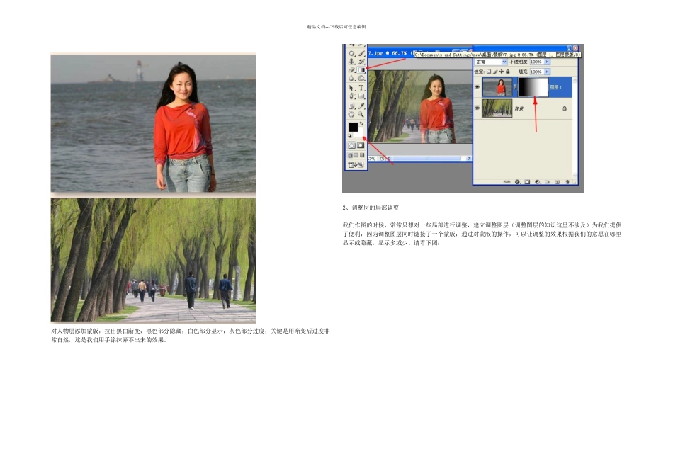Hide layer 图层 1 with eye icon

[x=477, y=86]
